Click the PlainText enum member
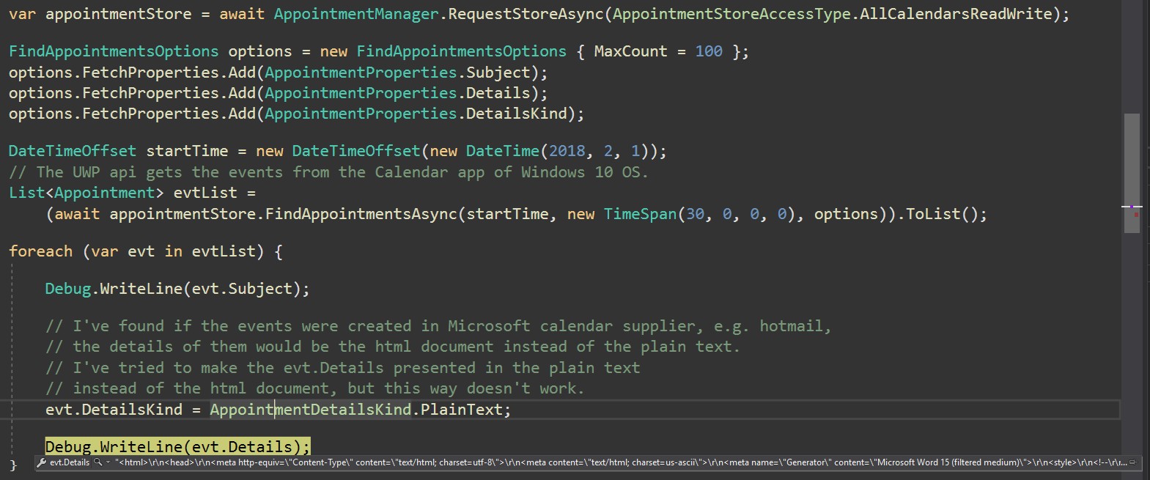Screen dimensions: 1150x480 pyautogui.click(x=461, y=410)
